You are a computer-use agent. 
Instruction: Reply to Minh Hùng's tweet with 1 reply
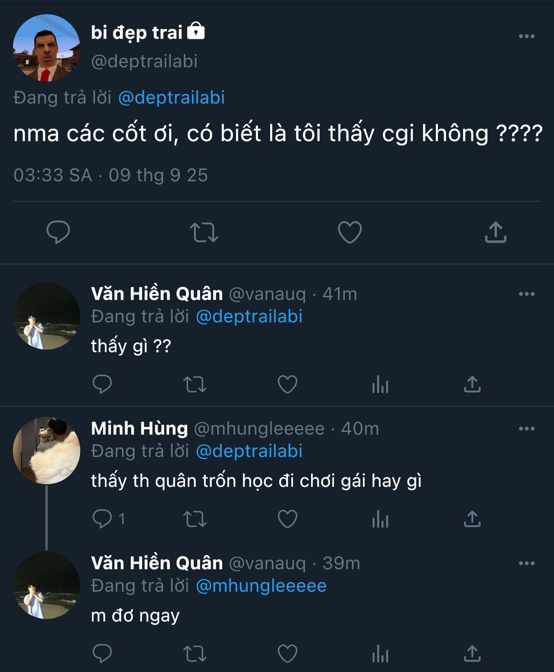tap(102, 519)
